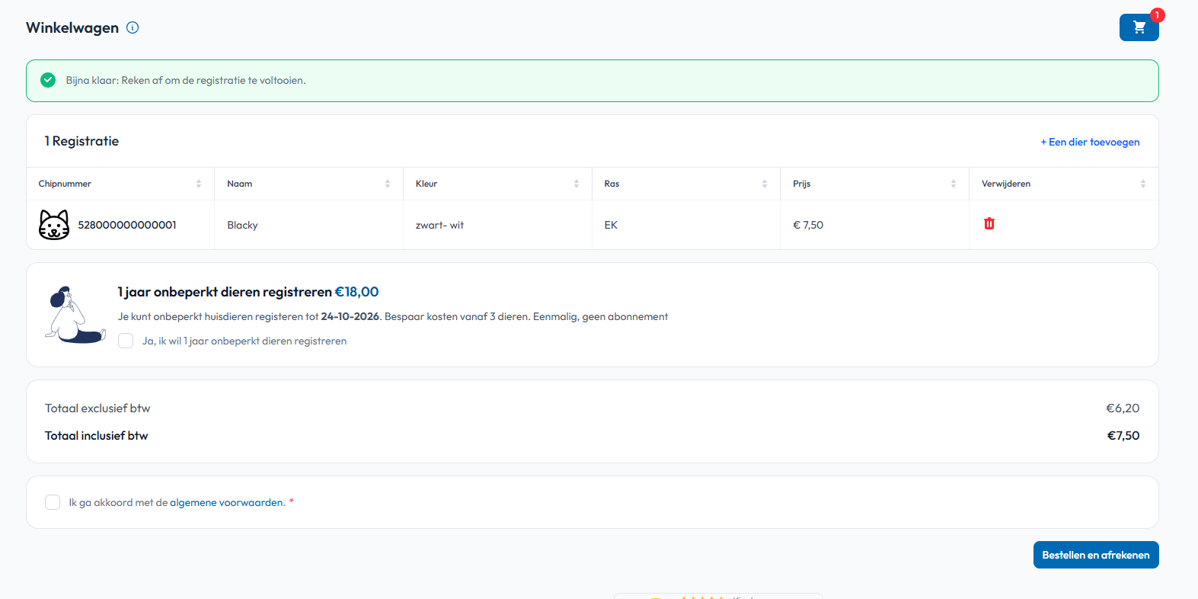Click the person illustration in the offer card
The height and width of the screenshot is (599, 1198).
75,316
